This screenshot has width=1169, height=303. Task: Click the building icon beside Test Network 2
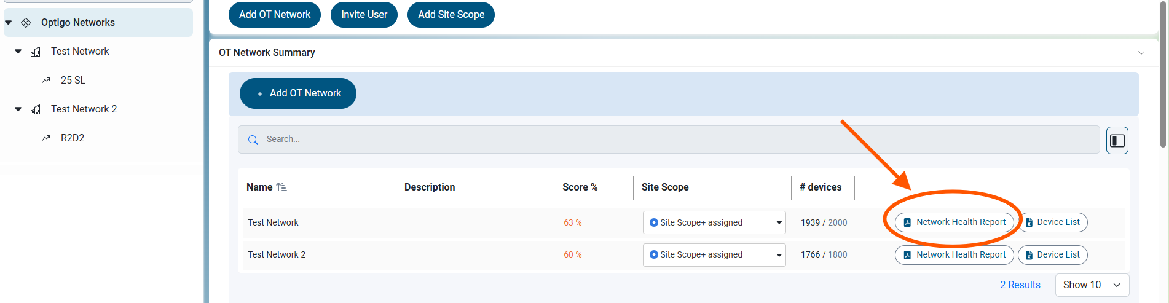(36, 109)
